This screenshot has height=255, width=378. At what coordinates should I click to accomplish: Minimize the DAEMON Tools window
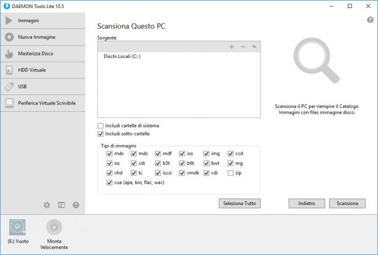(x=332, y=6)
